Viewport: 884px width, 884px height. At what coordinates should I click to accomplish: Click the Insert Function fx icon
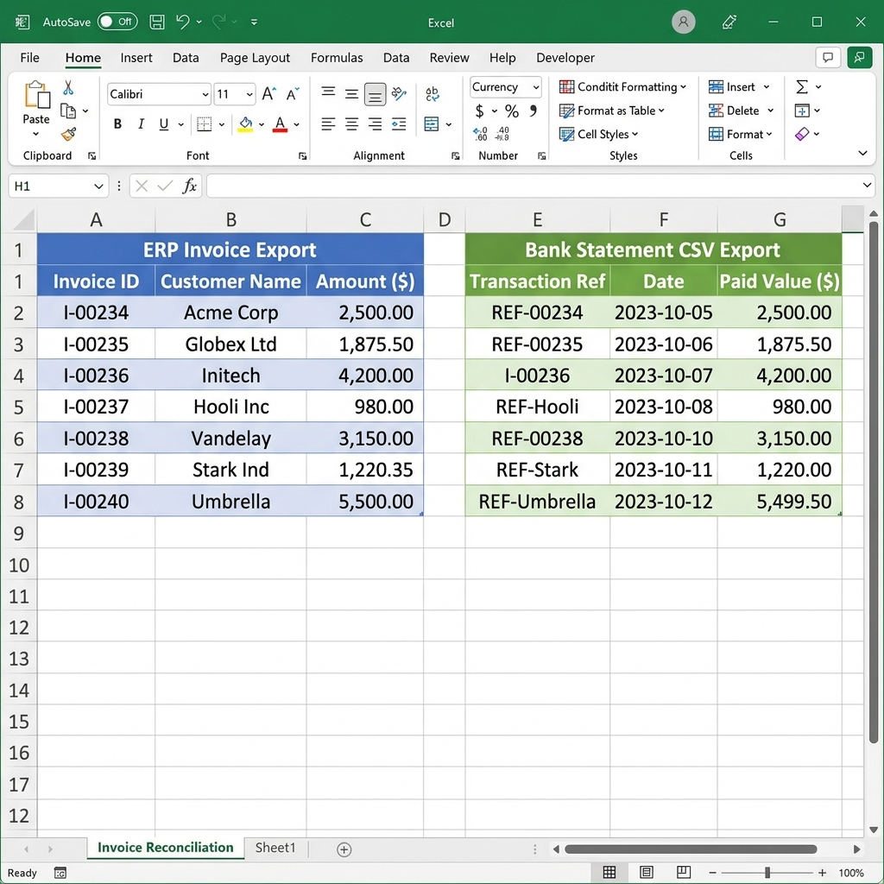tap(189, 186)
